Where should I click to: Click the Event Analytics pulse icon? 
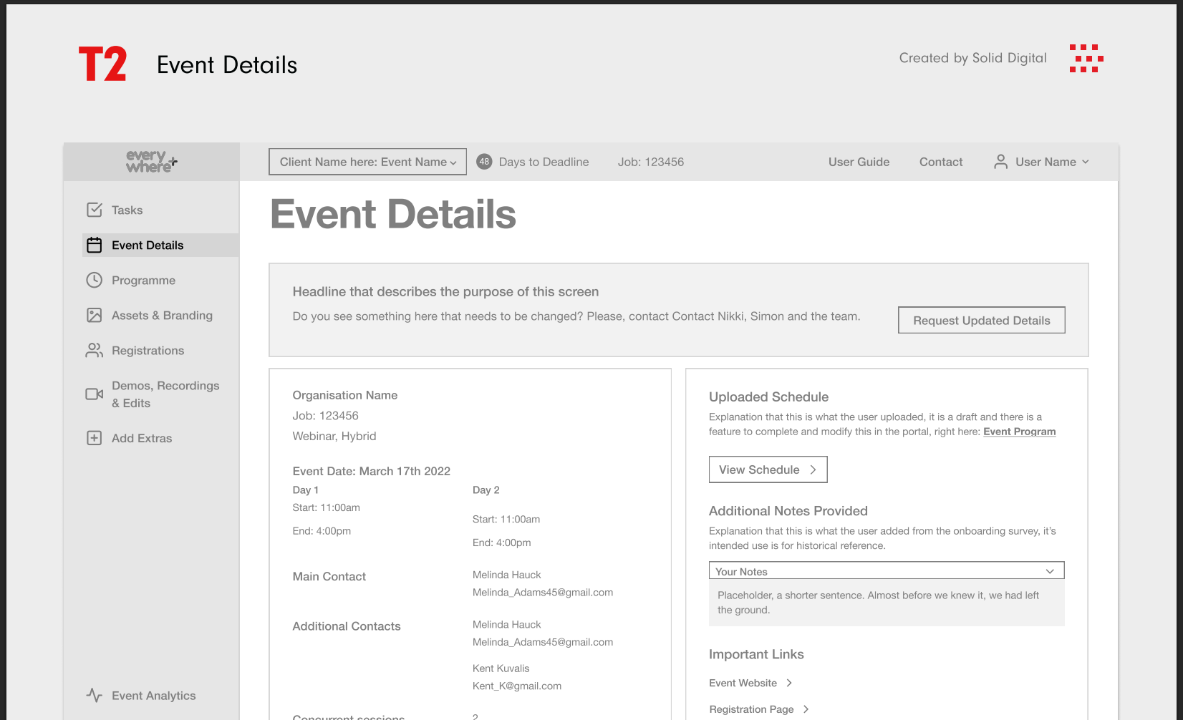point(95,695)
